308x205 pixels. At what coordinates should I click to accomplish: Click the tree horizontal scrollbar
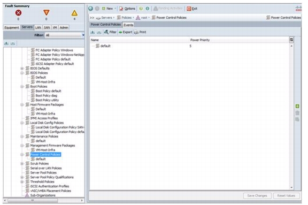(33, 201)
